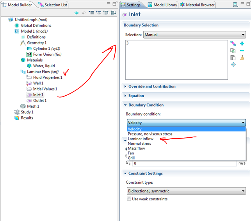The image size is (251, 221).
Task: Click the add to selection plus icon
Action: pos(242,44)
